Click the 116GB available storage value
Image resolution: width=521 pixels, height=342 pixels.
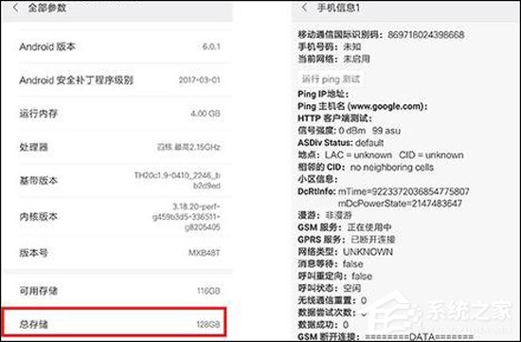pyautogui.click(x=208, y=291)
